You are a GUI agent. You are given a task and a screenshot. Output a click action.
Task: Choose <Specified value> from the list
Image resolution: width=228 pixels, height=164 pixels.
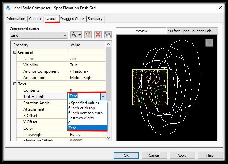(x=87, y=103)
